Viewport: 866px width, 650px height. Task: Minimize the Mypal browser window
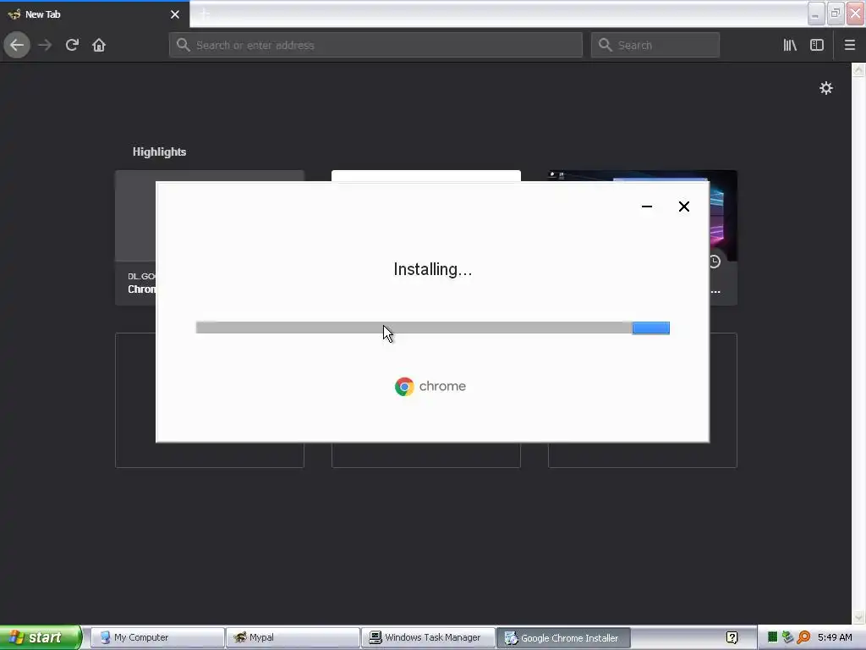tap(816, 14)
